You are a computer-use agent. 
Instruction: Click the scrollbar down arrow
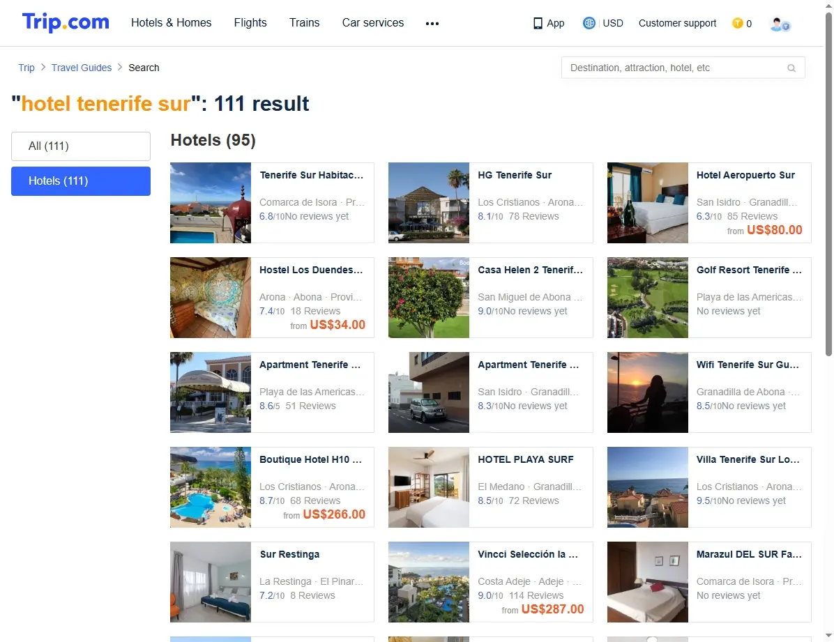pyautogui.click(x=828, y=636)
